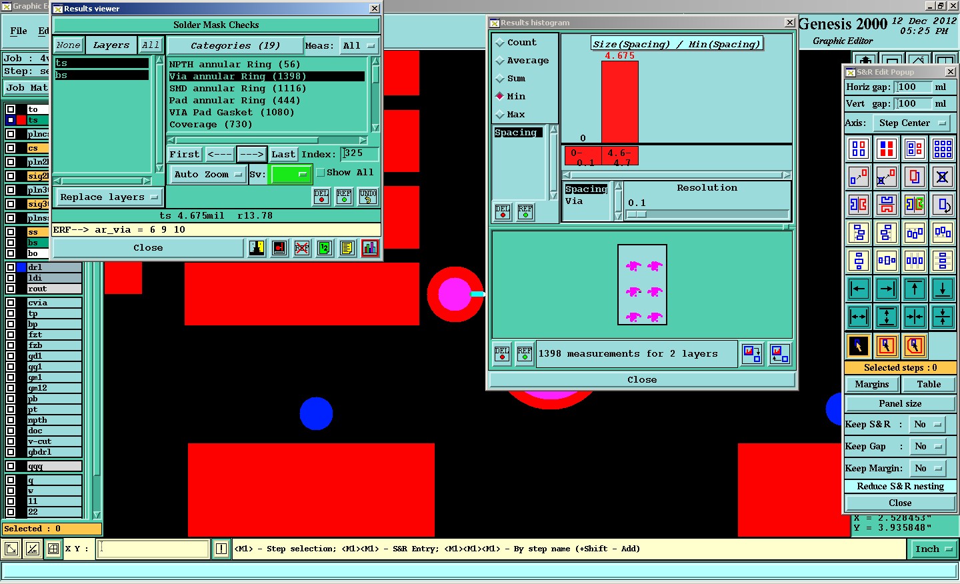Viewport: 960px width, 584px height.
Task: Click the 4.6-4.7 red histogram range cell
Action: point(619,157)
